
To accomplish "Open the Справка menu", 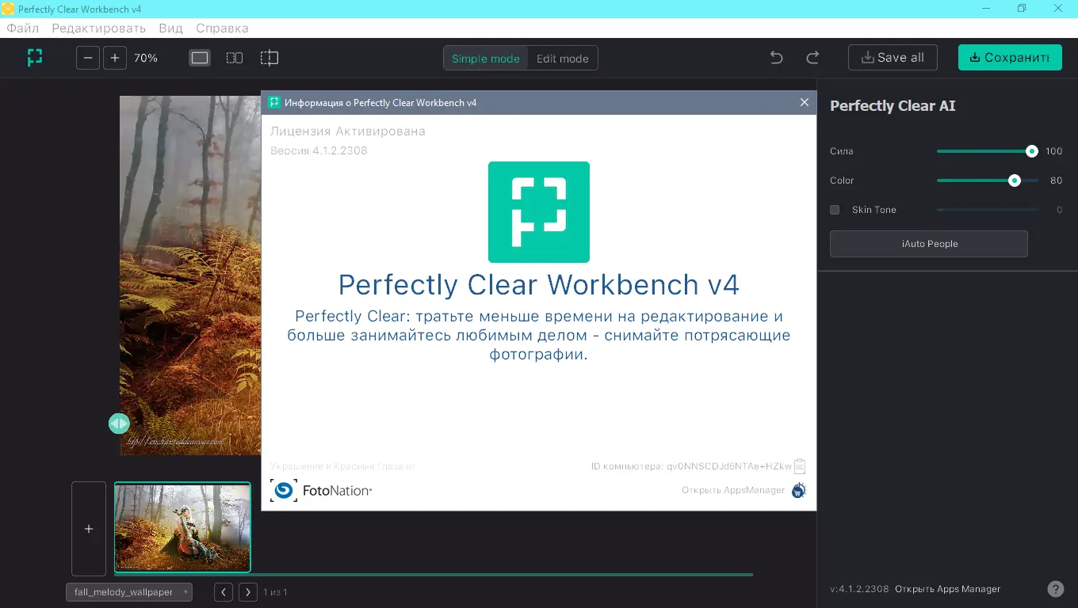I will click(x=222, y=28).
